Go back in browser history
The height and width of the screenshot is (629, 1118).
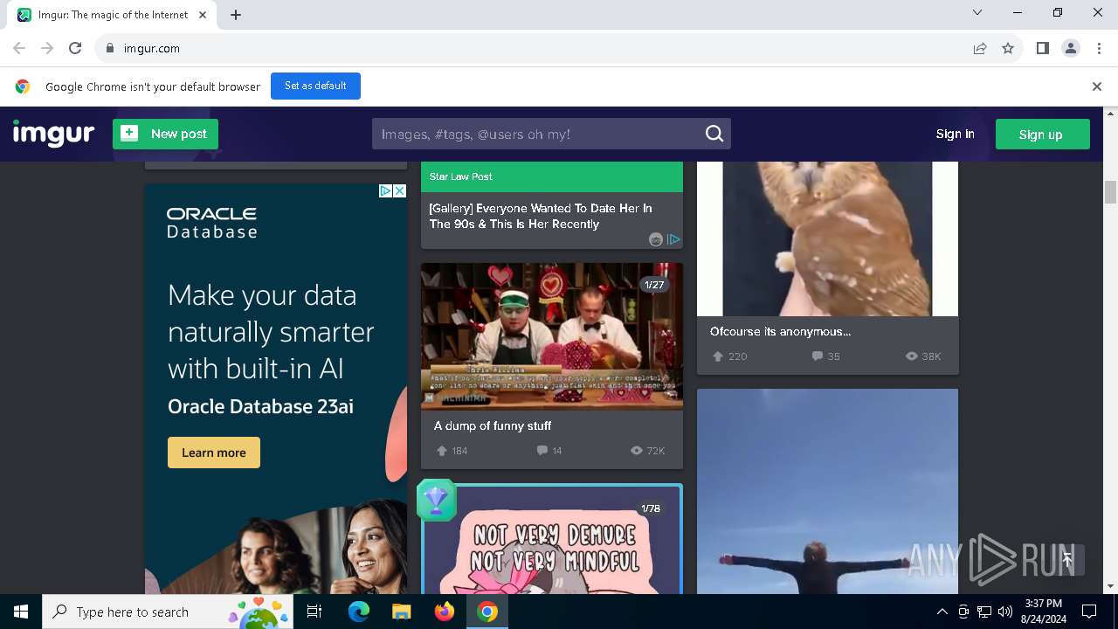point(19,48)
